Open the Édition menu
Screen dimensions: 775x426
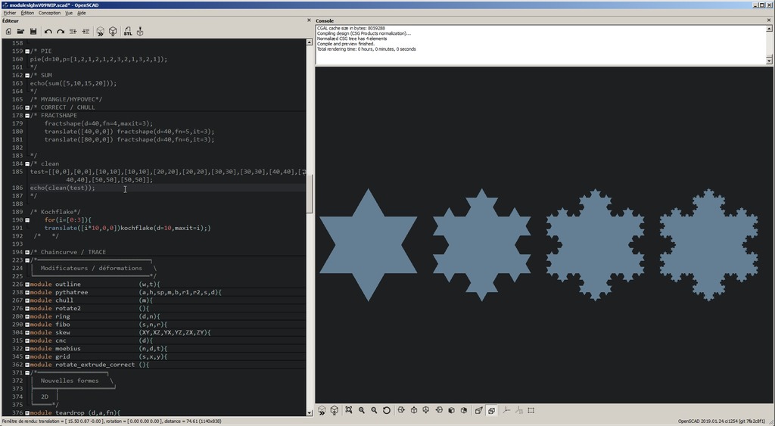point(27,13)
